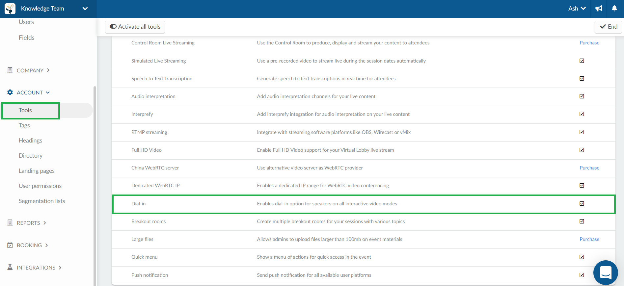Toggle the RTMP streaming checkbox

[x=582, y=132]
